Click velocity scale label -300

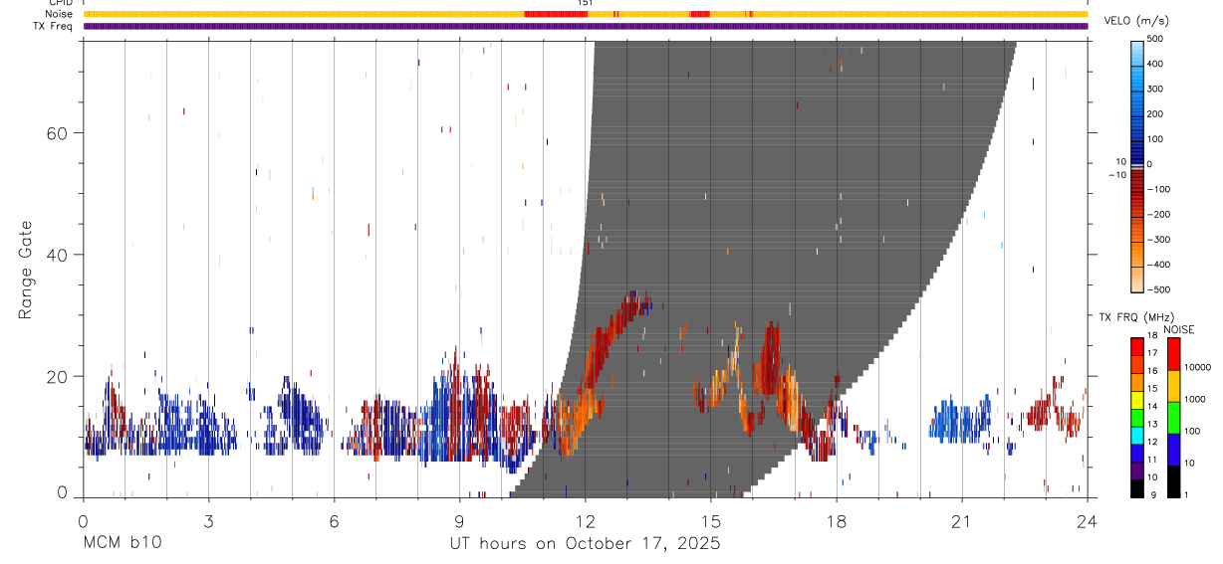point(1156,240)
